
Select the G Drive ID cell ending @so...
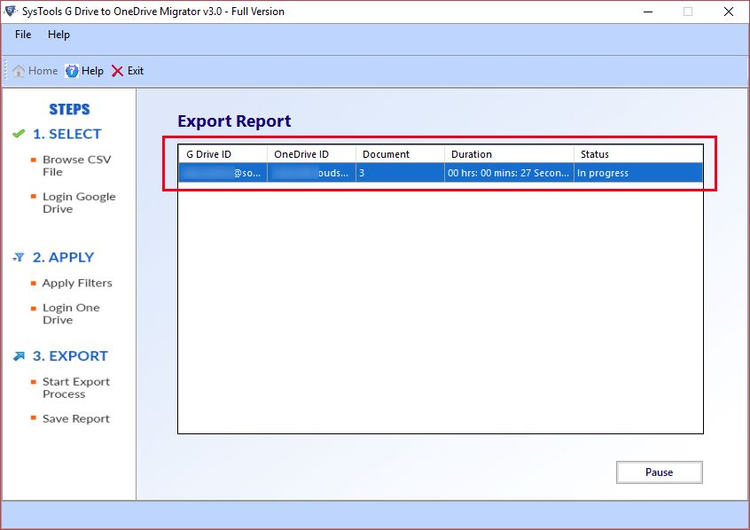(x=223, y=173)
